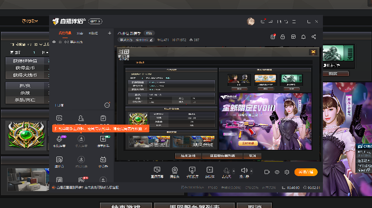
Task: Toggle preview visibility with the eye icon
Action: tap(277, 172)
